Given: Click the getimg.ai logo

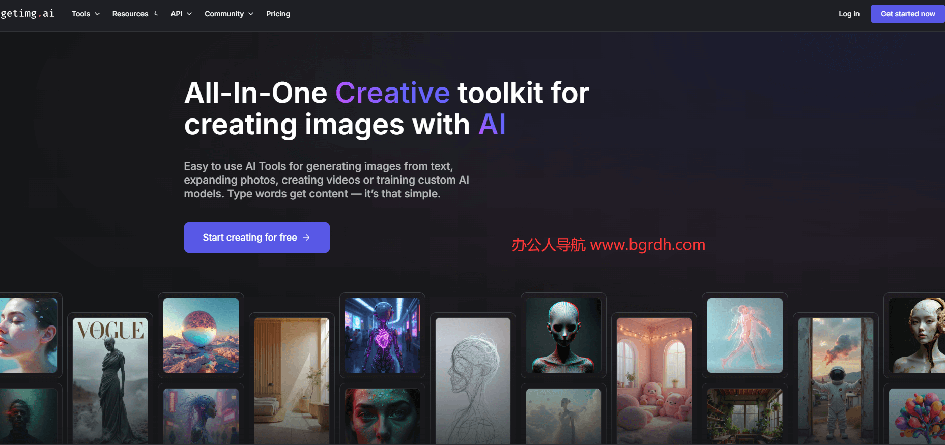Looking at the screenshot, I should click(x=27, y=14).
